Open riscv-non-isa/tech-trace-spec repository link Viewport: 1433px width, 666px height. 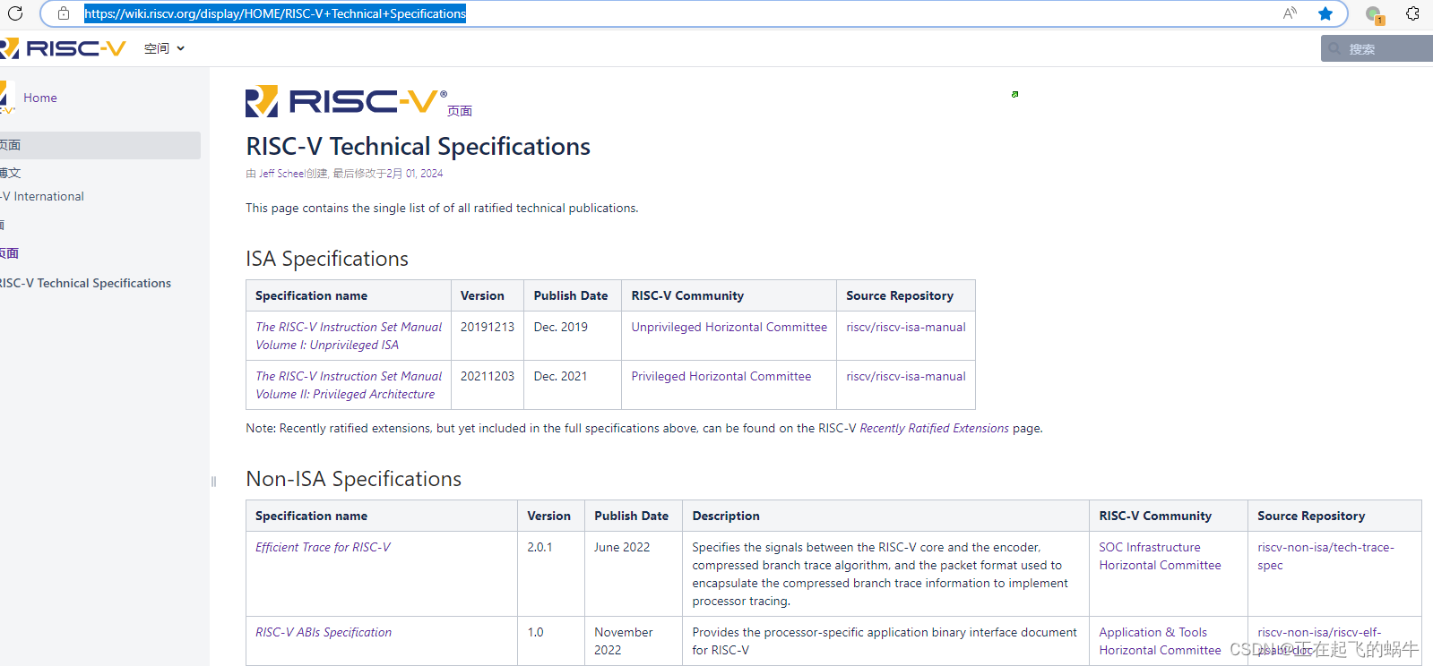[1325, 556]
